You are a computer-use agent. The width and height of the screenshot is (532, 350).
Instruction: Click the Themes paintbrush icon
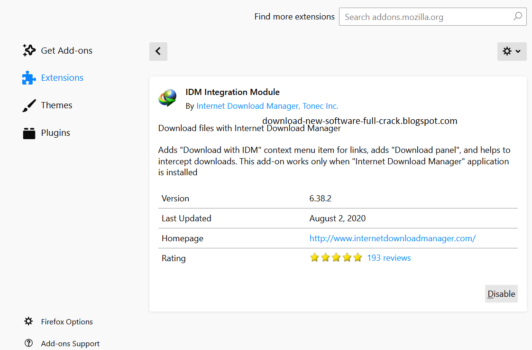tap(29, 105)
